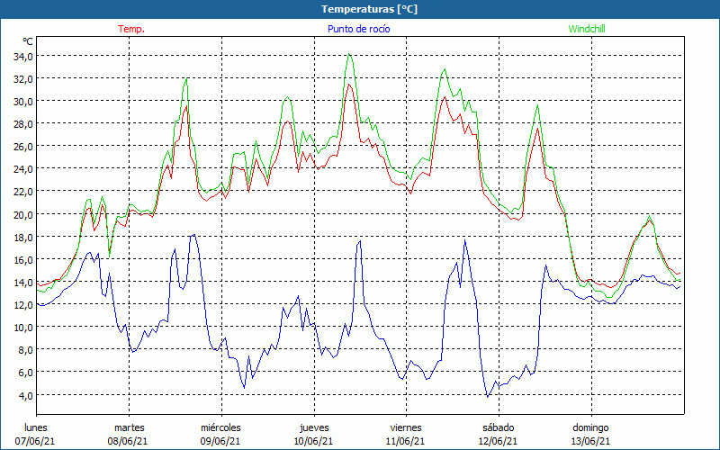
Task: Click the '10/06/21' date label
Action: tap(313, 441)
